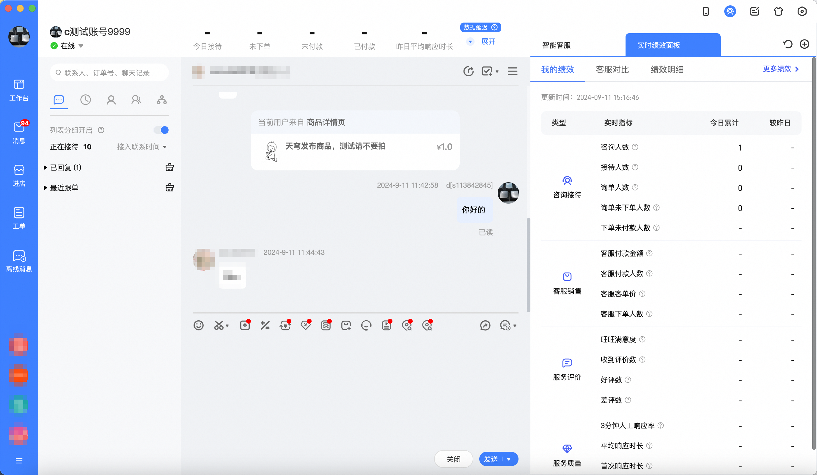Select the recent history clock tab
The image size is (817, 475).
86,100
